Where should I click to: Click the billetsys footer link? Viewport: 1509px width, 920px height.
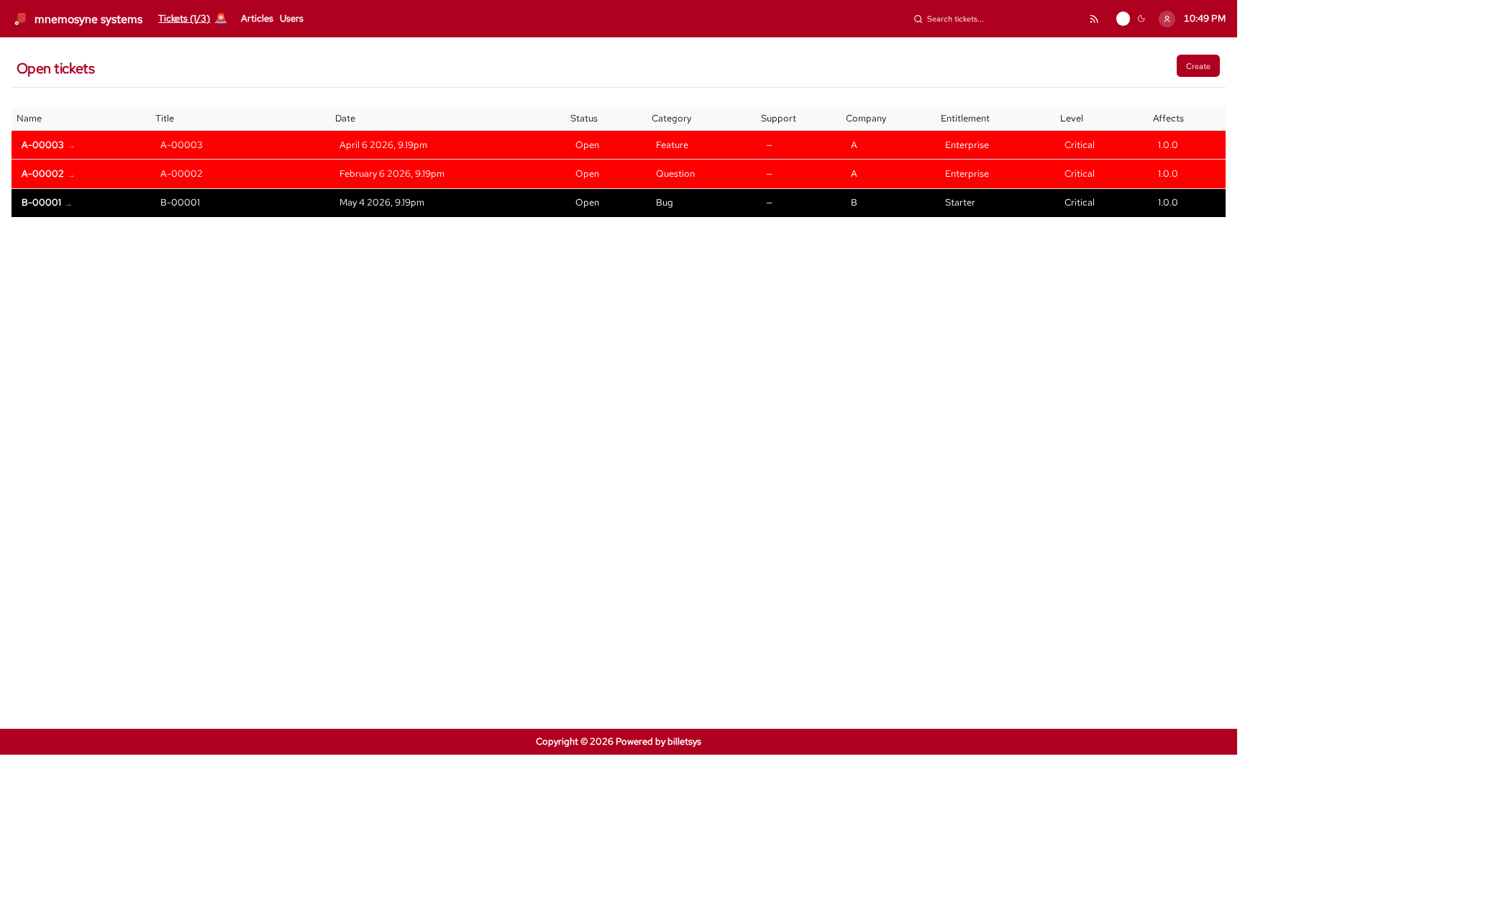pos(683,742)
